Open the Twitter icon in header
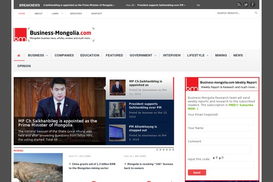273x182 pixels. 246,5
